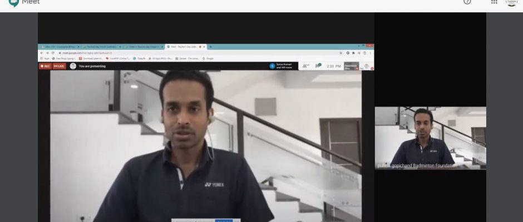Click the Google Meet logo icon

coord(13,3)
